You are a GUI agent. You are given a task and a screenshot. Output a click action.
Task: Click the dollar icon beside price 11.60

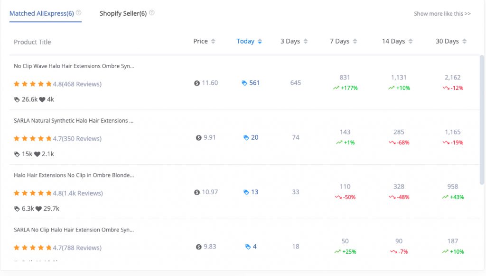[x=197, y=83]
